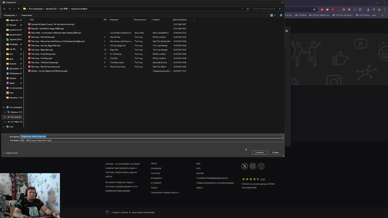Open the Тип файла KMP MP3 dropdown
The image size is (388, 218).
coord(152,140)
